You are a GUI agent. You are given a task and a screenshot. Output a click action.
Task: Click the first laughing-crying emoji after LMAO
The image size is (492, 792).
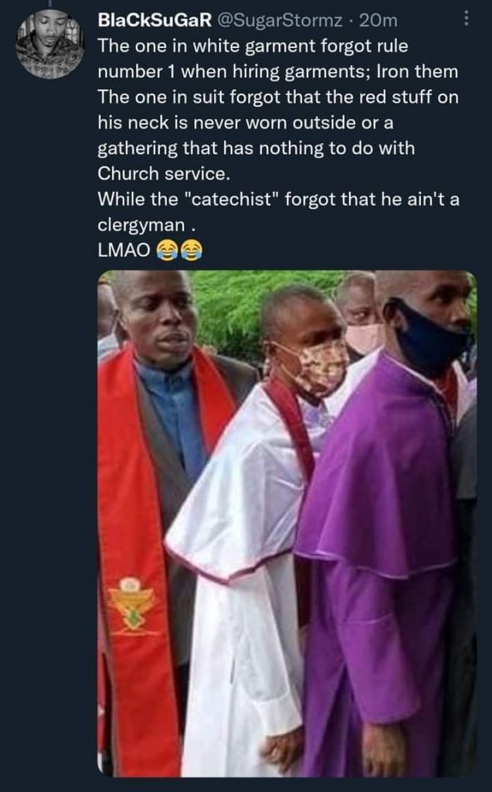pos(167,251)
